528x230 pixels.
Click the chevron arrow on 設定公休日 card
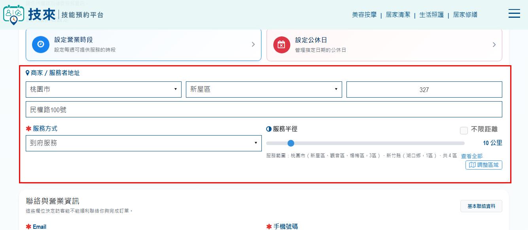(x=494, y=45)
